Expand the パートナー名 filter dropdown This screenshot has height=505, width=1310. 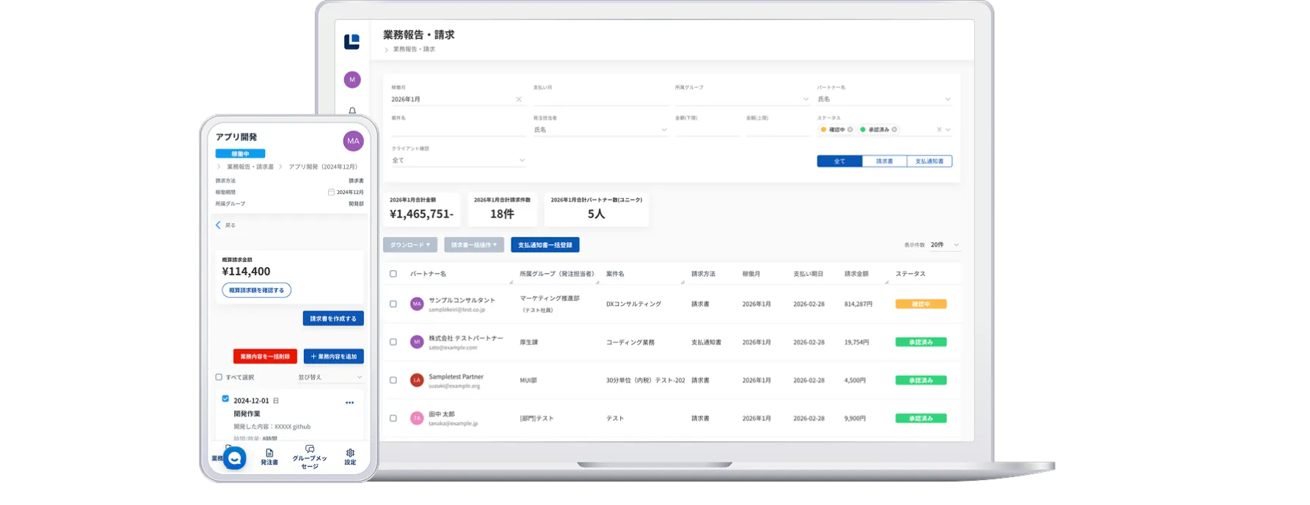(x=884, y=99)
